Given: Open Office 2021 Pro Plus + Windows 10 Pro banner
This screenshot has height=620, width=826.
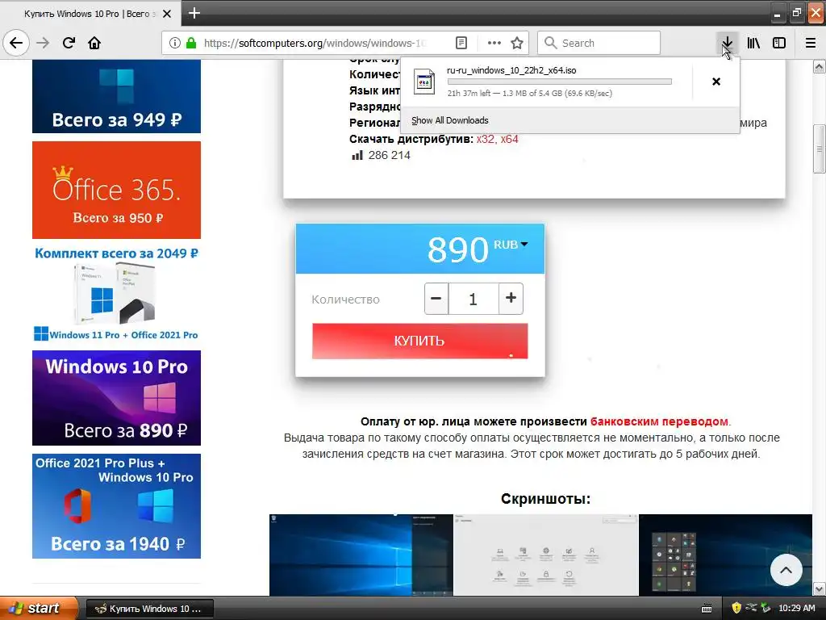Looking at the screenshot, I should (116, 506).
